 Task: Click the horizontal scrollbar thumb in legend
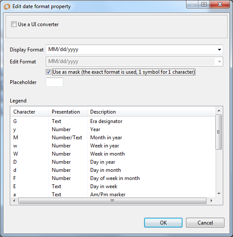[112, 201]
